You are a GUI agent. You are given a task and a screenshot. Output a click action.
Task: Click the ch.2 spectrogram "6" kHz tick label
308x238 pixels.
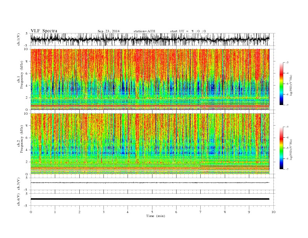point(27,138)
